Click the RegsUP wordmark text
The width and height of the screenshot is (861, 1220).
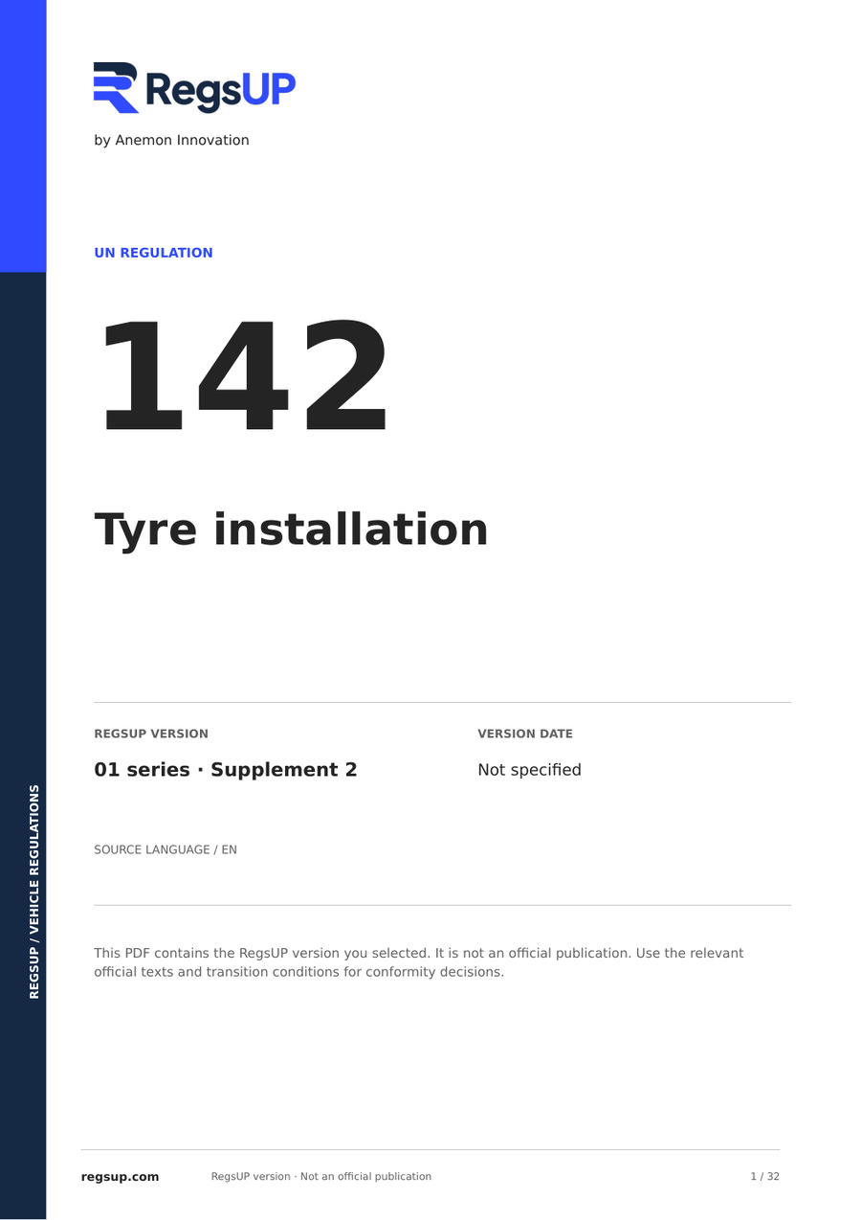[221, 90]
